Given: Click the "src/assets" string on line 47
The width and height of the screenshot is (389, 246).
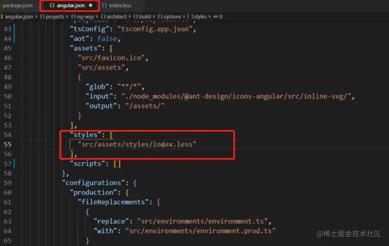Looking at the screenshot, I should 101,67.
